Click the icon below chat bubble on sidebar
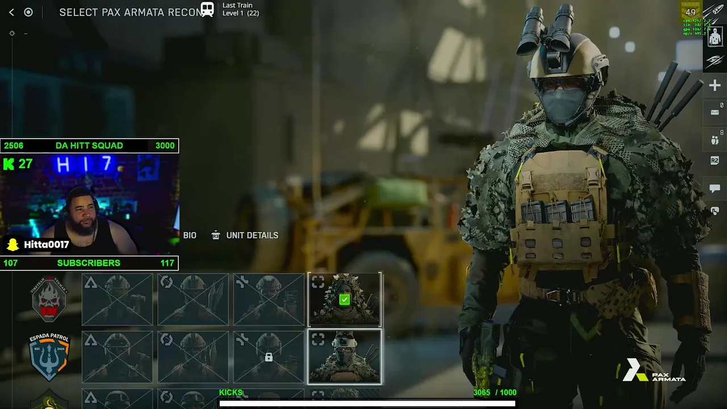This screenshot has height=409, width=727. click(x=715, y=211)
